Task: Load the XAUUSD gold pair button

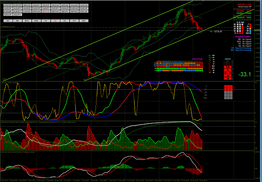Action: coord(74,5)
